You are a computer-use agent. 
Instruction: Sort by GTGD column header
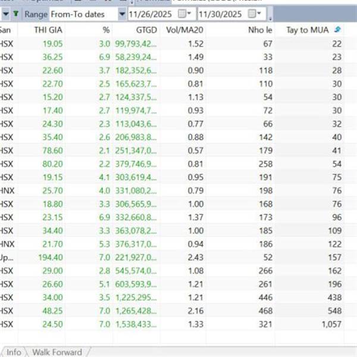click(x=146, y=30)
